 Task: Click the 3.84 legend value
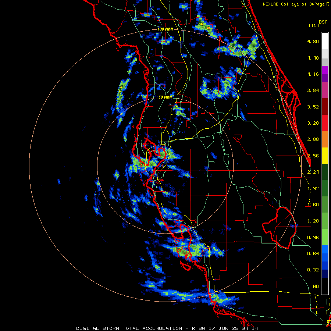point(313,90)
